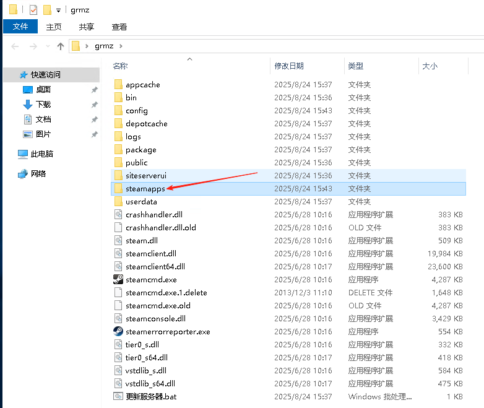The width and height of the screenshot is (484, 408).
Task: Click the 2013/12/3 11:10 date cell
Action: (303, 292)
